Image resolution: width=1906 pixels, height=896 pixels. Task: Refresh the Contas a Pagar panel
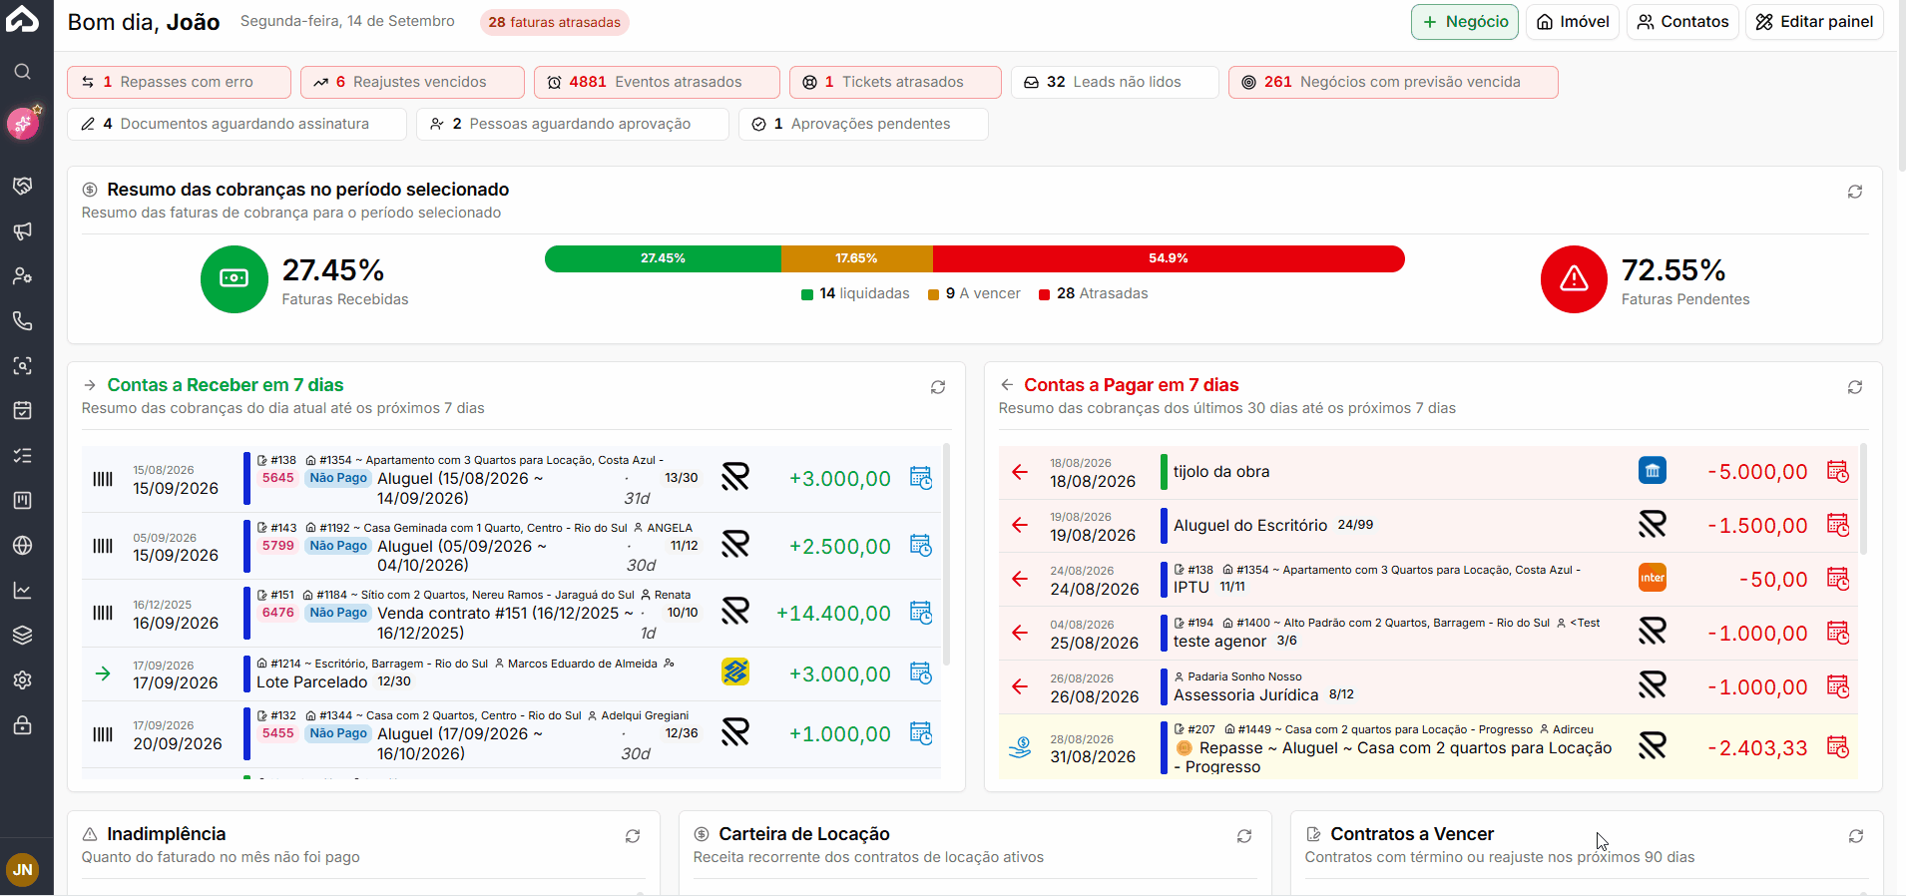click(x=1855, y=387)
